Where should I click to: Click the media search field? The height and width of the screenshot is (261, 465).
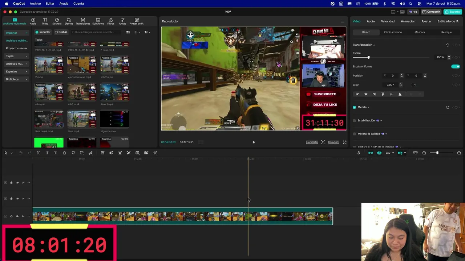point(96,32)
